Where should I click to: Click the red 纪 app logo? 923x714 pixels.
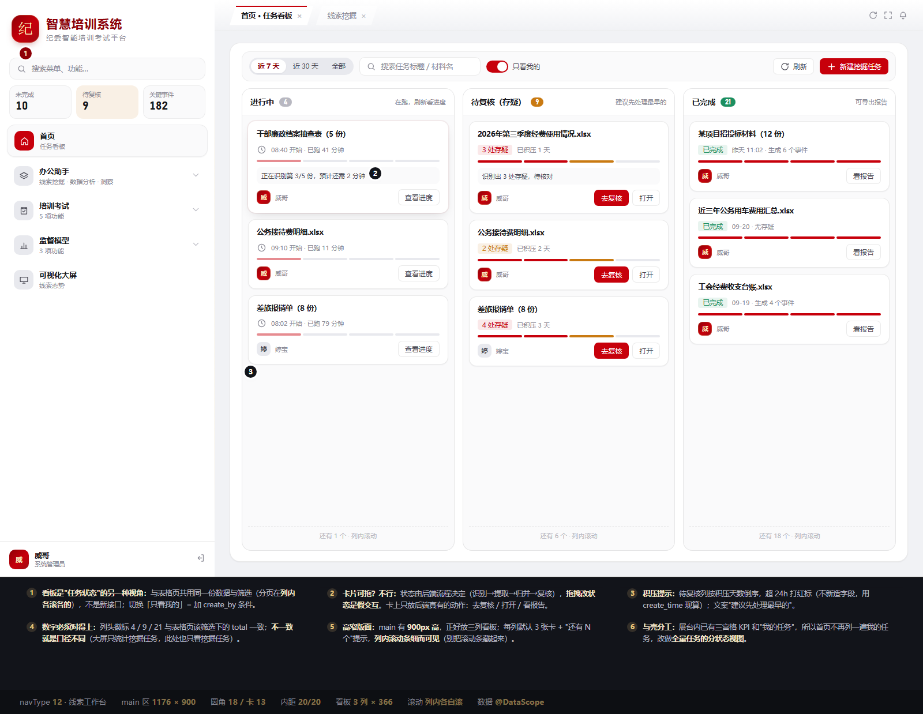point(25,29)
